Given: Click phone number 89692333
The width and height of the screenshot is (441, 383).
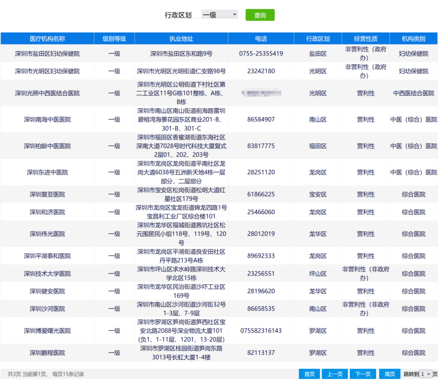Looking at the screenshot, I should [x=261, y=256].
